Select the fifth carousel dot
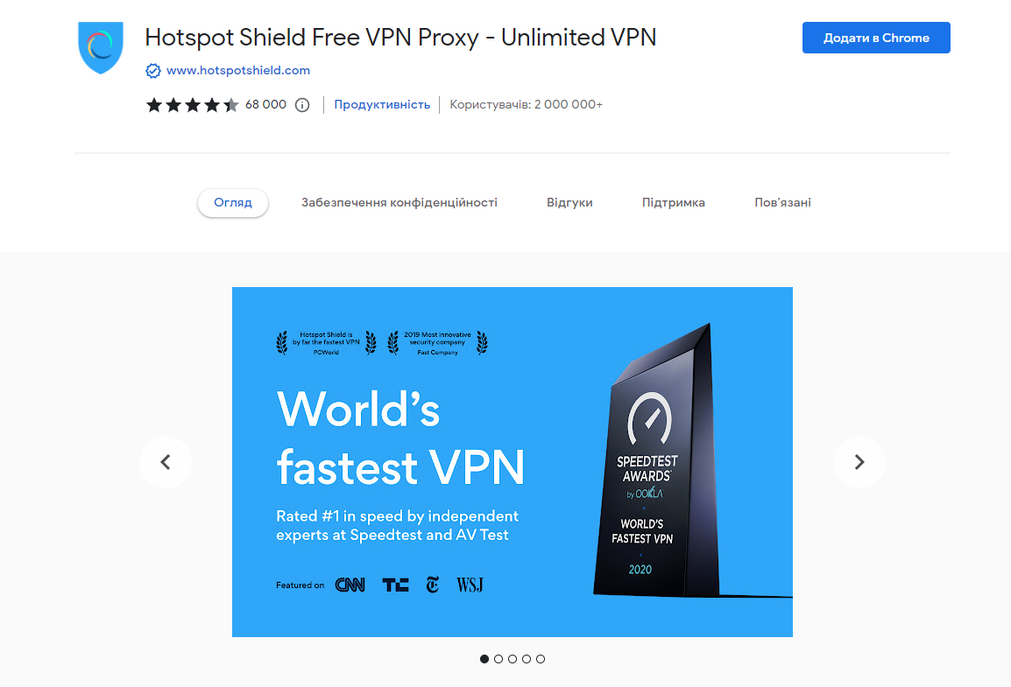The width and height of the screenshot is (1011, 687). (541, 659)
